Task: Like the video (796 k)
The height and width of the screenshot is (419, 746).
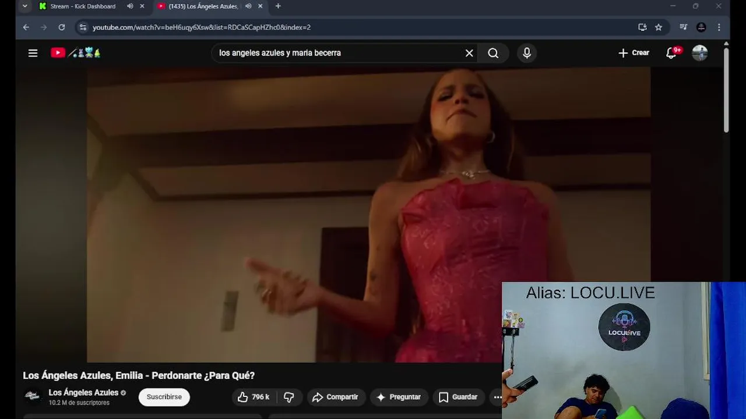Action: click(253, 397)
